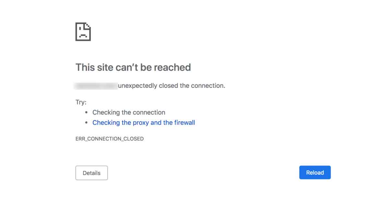
Task: Click the outline border of the sad document icon
Action: [x=76, y=31]
